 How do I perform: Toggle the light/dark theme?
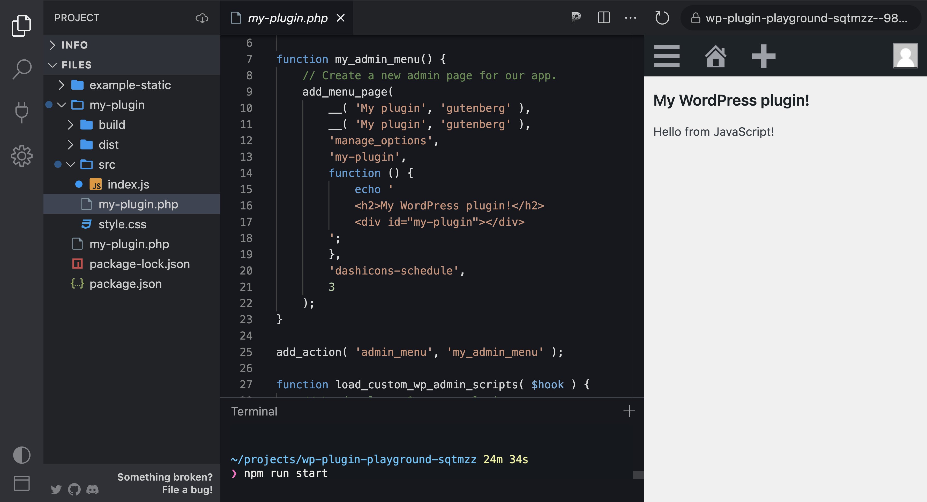coord(21,454)
